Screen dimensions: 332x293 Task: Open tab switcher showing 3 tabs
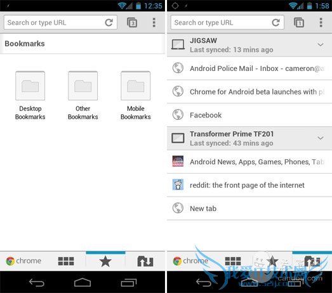point(132,22)
